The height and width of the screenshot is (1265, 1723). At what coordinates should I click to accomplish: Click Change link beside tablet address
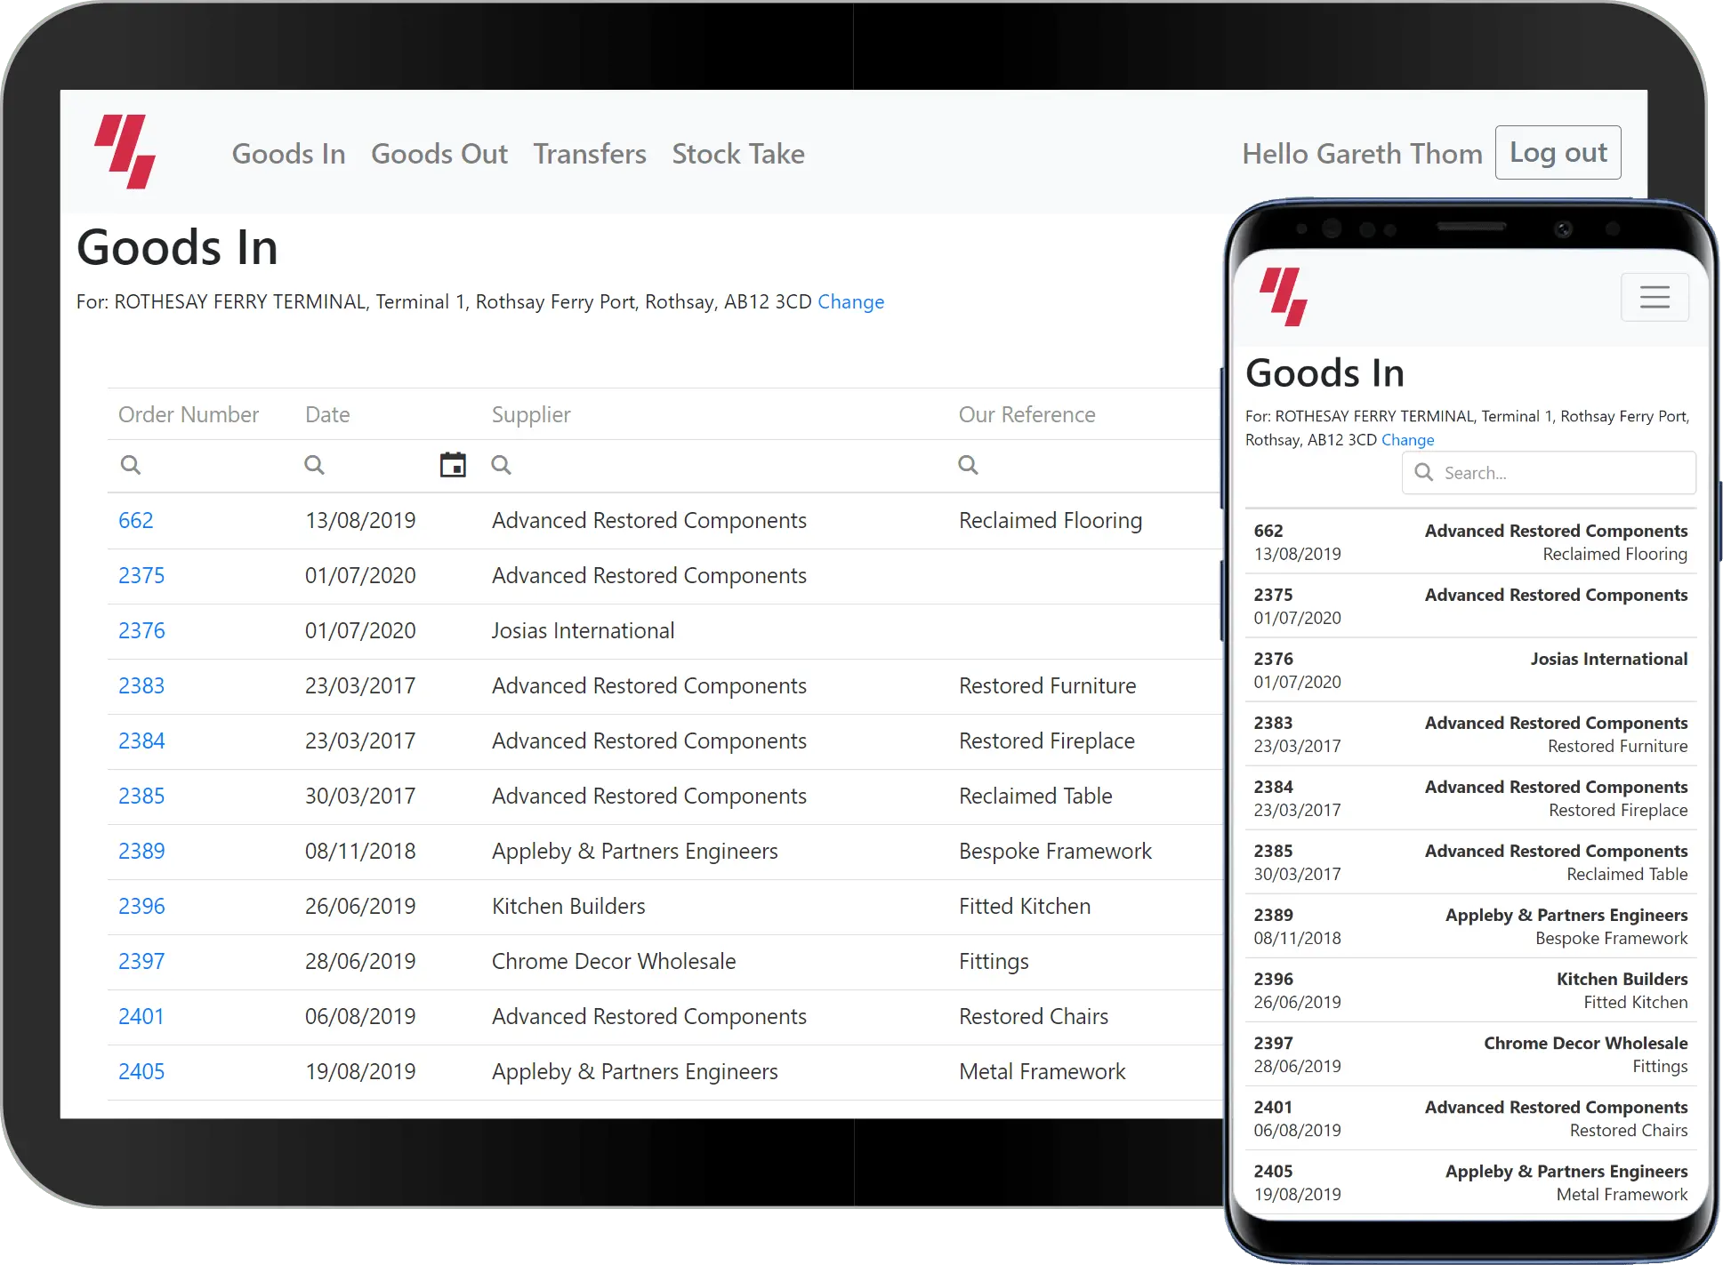pyautogui.click(x=850, y=302)
